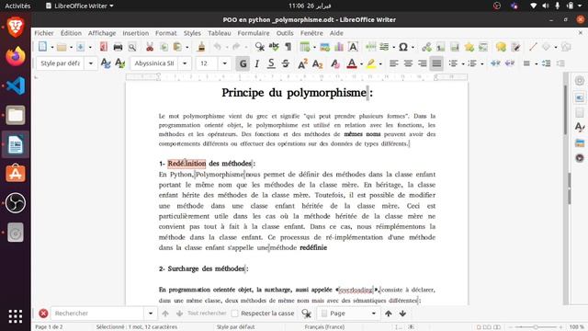The width and height of the screenshot is (588, 331).
Task: Launch Visual Studio Code from the dock
Action: 16,86
